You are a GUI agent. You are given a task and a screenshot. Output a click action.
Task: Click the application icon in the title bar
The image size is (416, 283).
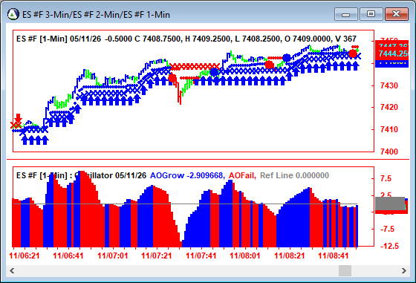[13, 14]
